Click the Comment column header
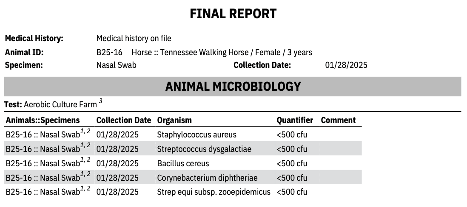Screen dimensions: 467x207 point(338,120)
